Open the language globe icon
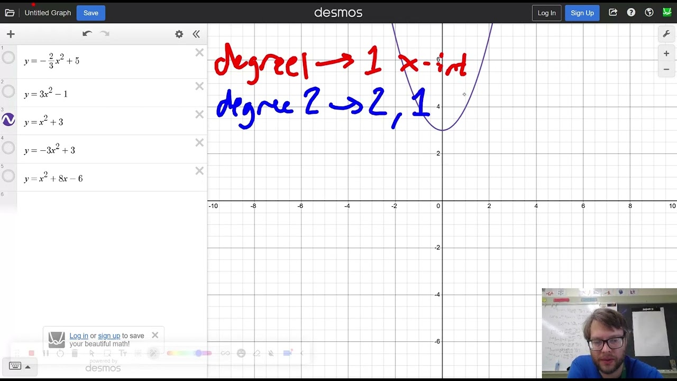 click(649, 13)
